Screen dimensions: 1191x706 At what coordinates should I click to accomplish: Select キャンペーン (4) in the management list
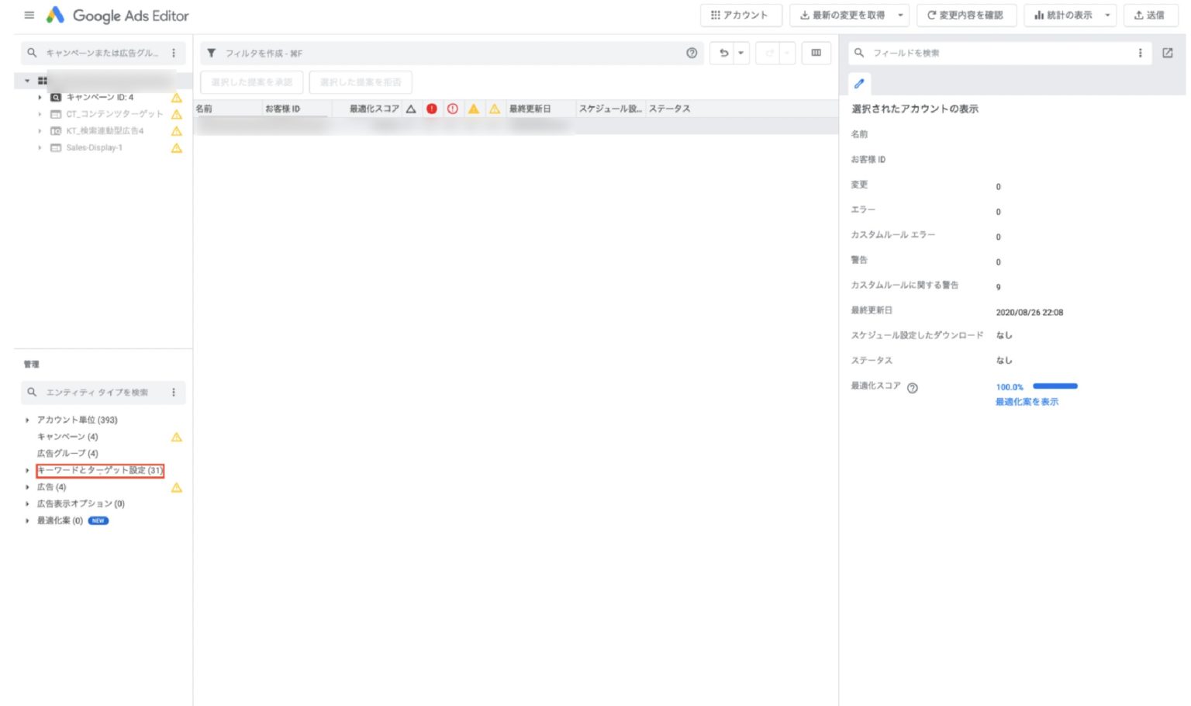click(67, 437)
